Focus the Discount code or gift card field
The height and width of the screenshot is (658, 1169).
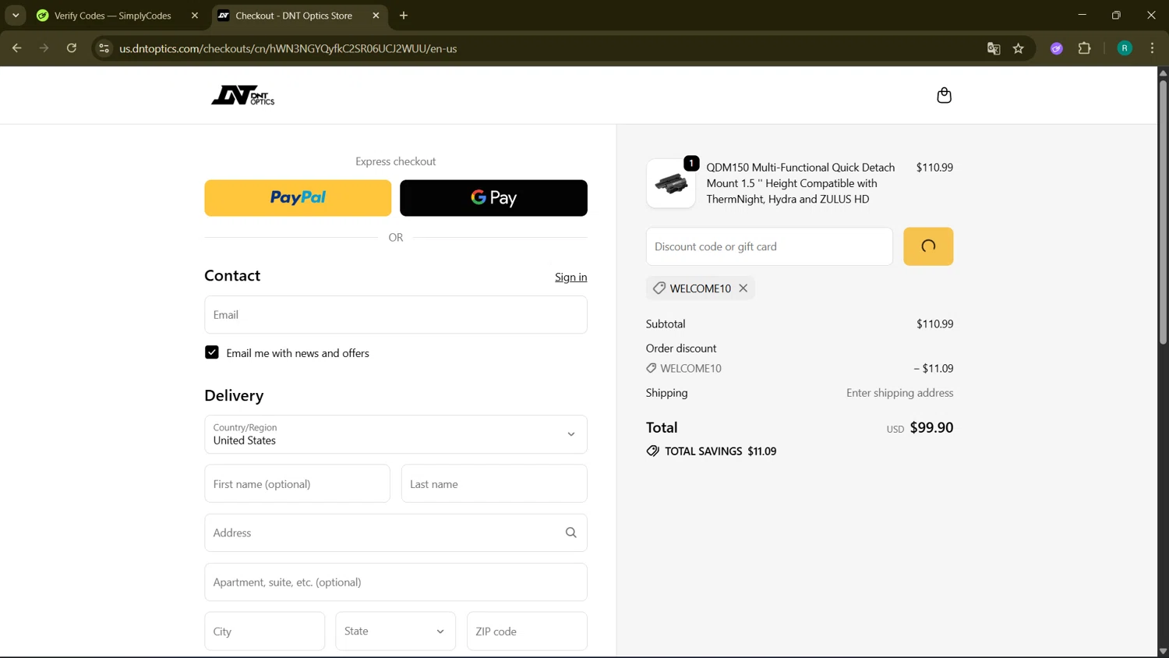769,246
